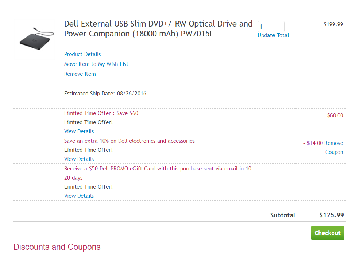Click the product thumbnail image

[36, 38]
